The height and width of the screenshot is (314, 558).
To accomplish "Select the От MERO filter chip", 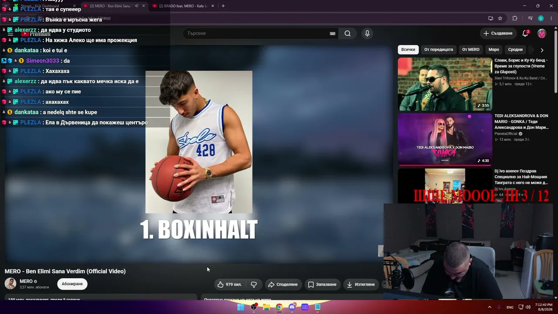I will coord(471,50).
